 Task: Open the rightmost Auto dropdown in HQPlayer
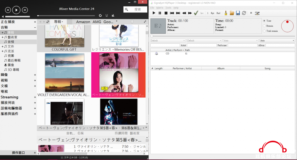(x=277, y=41)
